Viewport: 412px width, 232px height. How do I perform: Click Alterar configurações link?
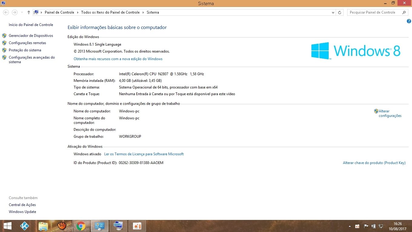pyautogui.click(x=390, y=113)
